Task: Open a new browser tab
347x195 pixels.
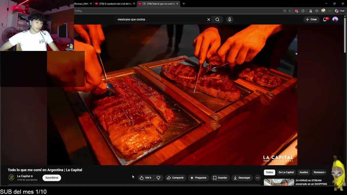Action: coord(184,4)
